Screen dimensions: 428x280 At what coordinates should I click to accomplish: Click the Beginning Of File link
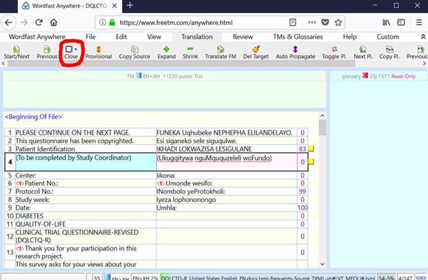pyautogui.click(x=33, y=117)
